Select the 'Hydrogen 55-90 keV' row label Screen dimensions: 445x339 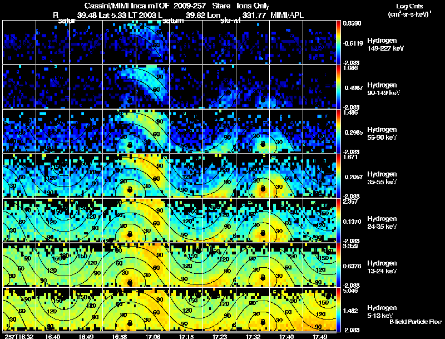382,134
